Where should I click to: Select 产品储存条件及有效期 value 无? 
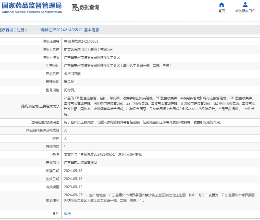(66, 130)
